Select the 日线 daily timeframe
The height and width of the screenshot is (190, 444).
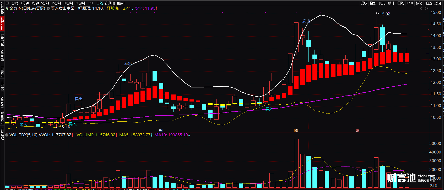tap(100, 3)
